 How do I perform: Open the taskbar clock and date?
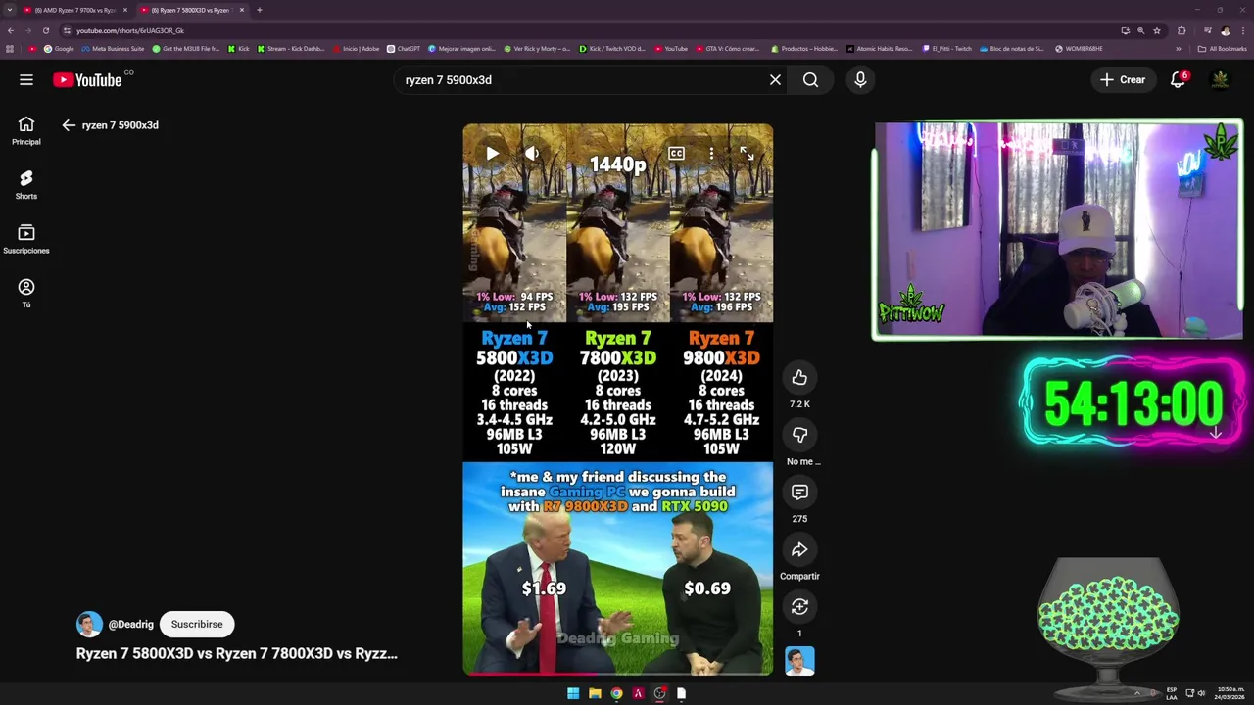(x=1230, y=693)
